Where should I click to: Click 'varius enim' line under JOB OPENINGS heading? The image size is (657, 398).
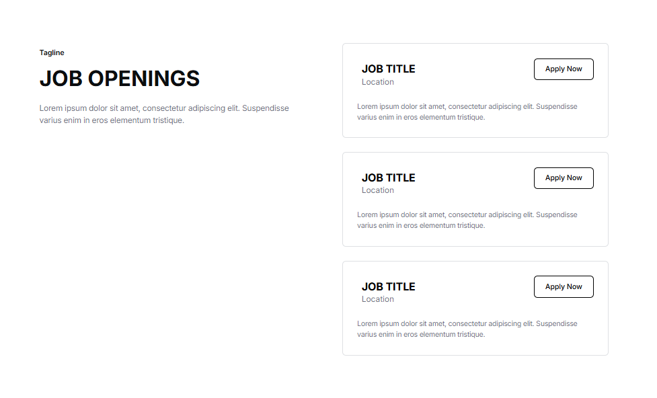[112, 120]
